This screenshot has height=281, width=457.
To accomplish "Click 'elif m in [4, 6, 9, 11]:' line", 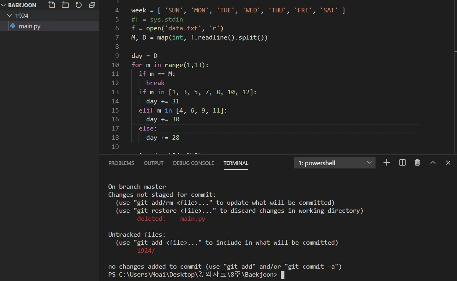I will coord(183,111).
